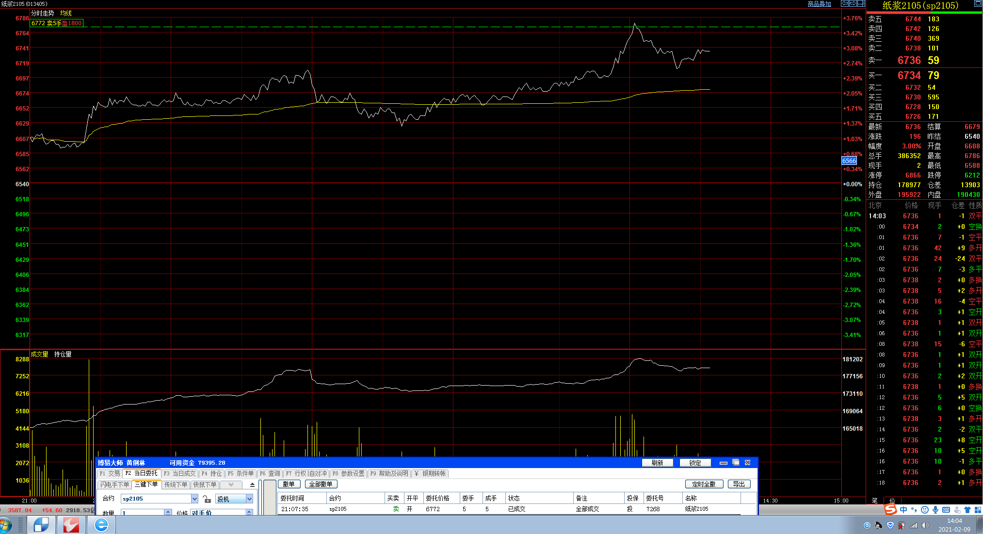Toggle Sogou punctuation mode icon

tap(914, 510)
